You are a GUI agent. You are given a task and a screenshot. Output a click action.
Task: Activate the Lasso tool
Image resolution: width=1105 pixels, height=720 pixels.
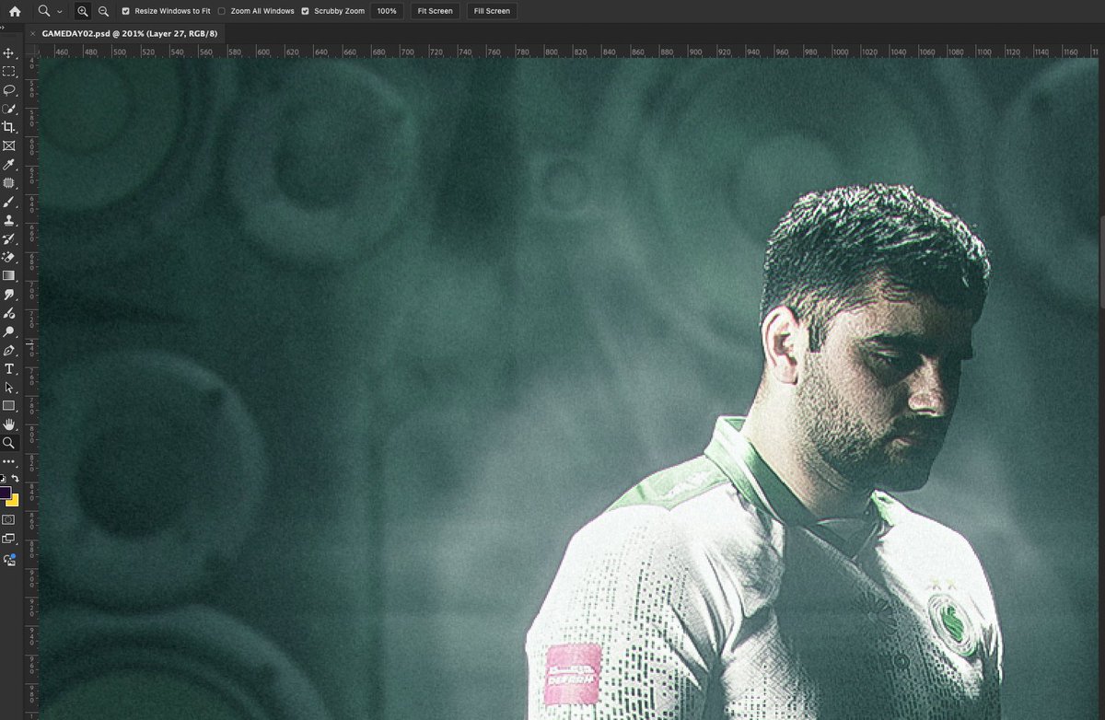(11, 89)
